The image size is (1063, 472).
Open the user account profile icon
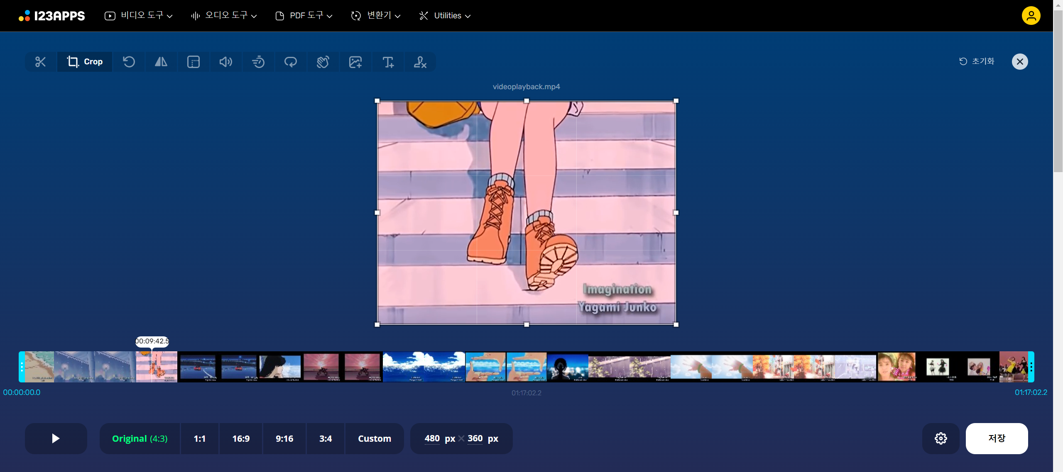pos(1031,16)
